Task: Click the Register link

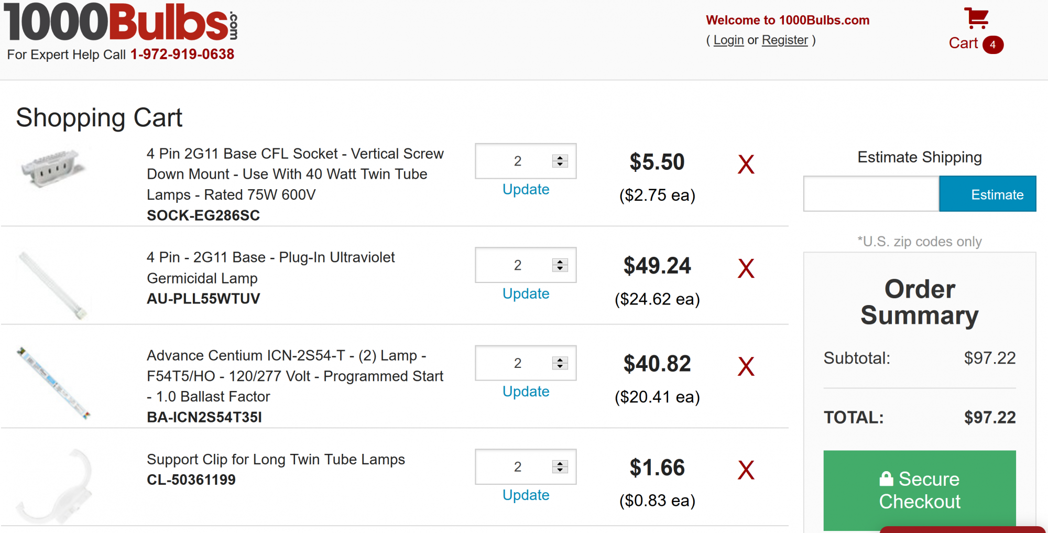Action: point(784,40)
